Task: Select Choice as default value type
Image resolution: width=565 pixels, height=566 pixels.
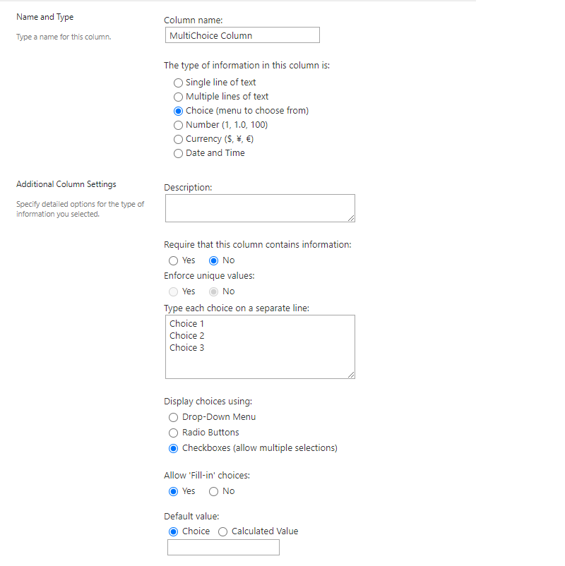Action: coord(174,531)
